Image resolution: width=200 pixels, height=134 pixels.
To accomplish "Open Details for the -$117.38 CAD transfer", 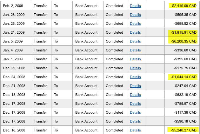I will tap(135, 112).
